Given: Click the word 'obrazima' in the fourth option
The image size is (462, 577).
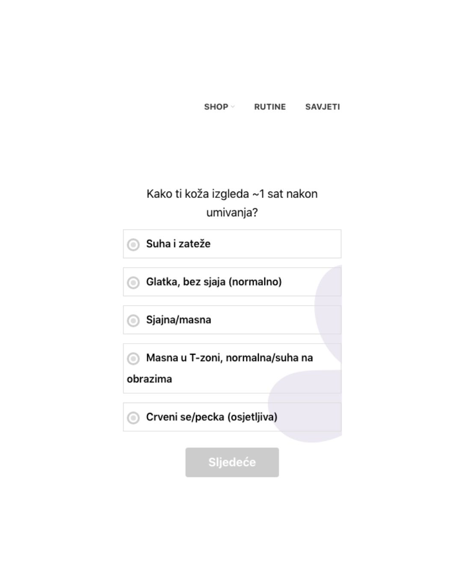Looking at the screenshot, I should click(x=149, y=379).
